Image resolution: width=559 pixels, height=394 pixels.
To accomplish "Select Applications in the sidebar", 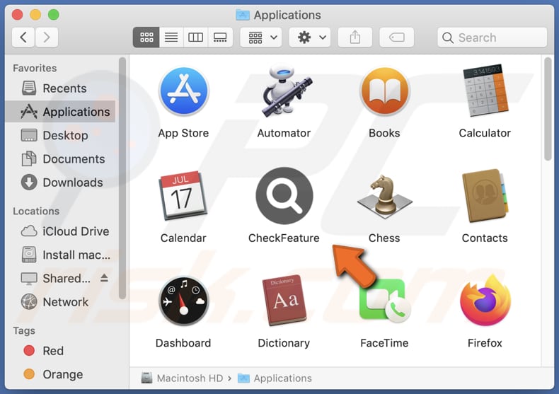I will [61, 112].
